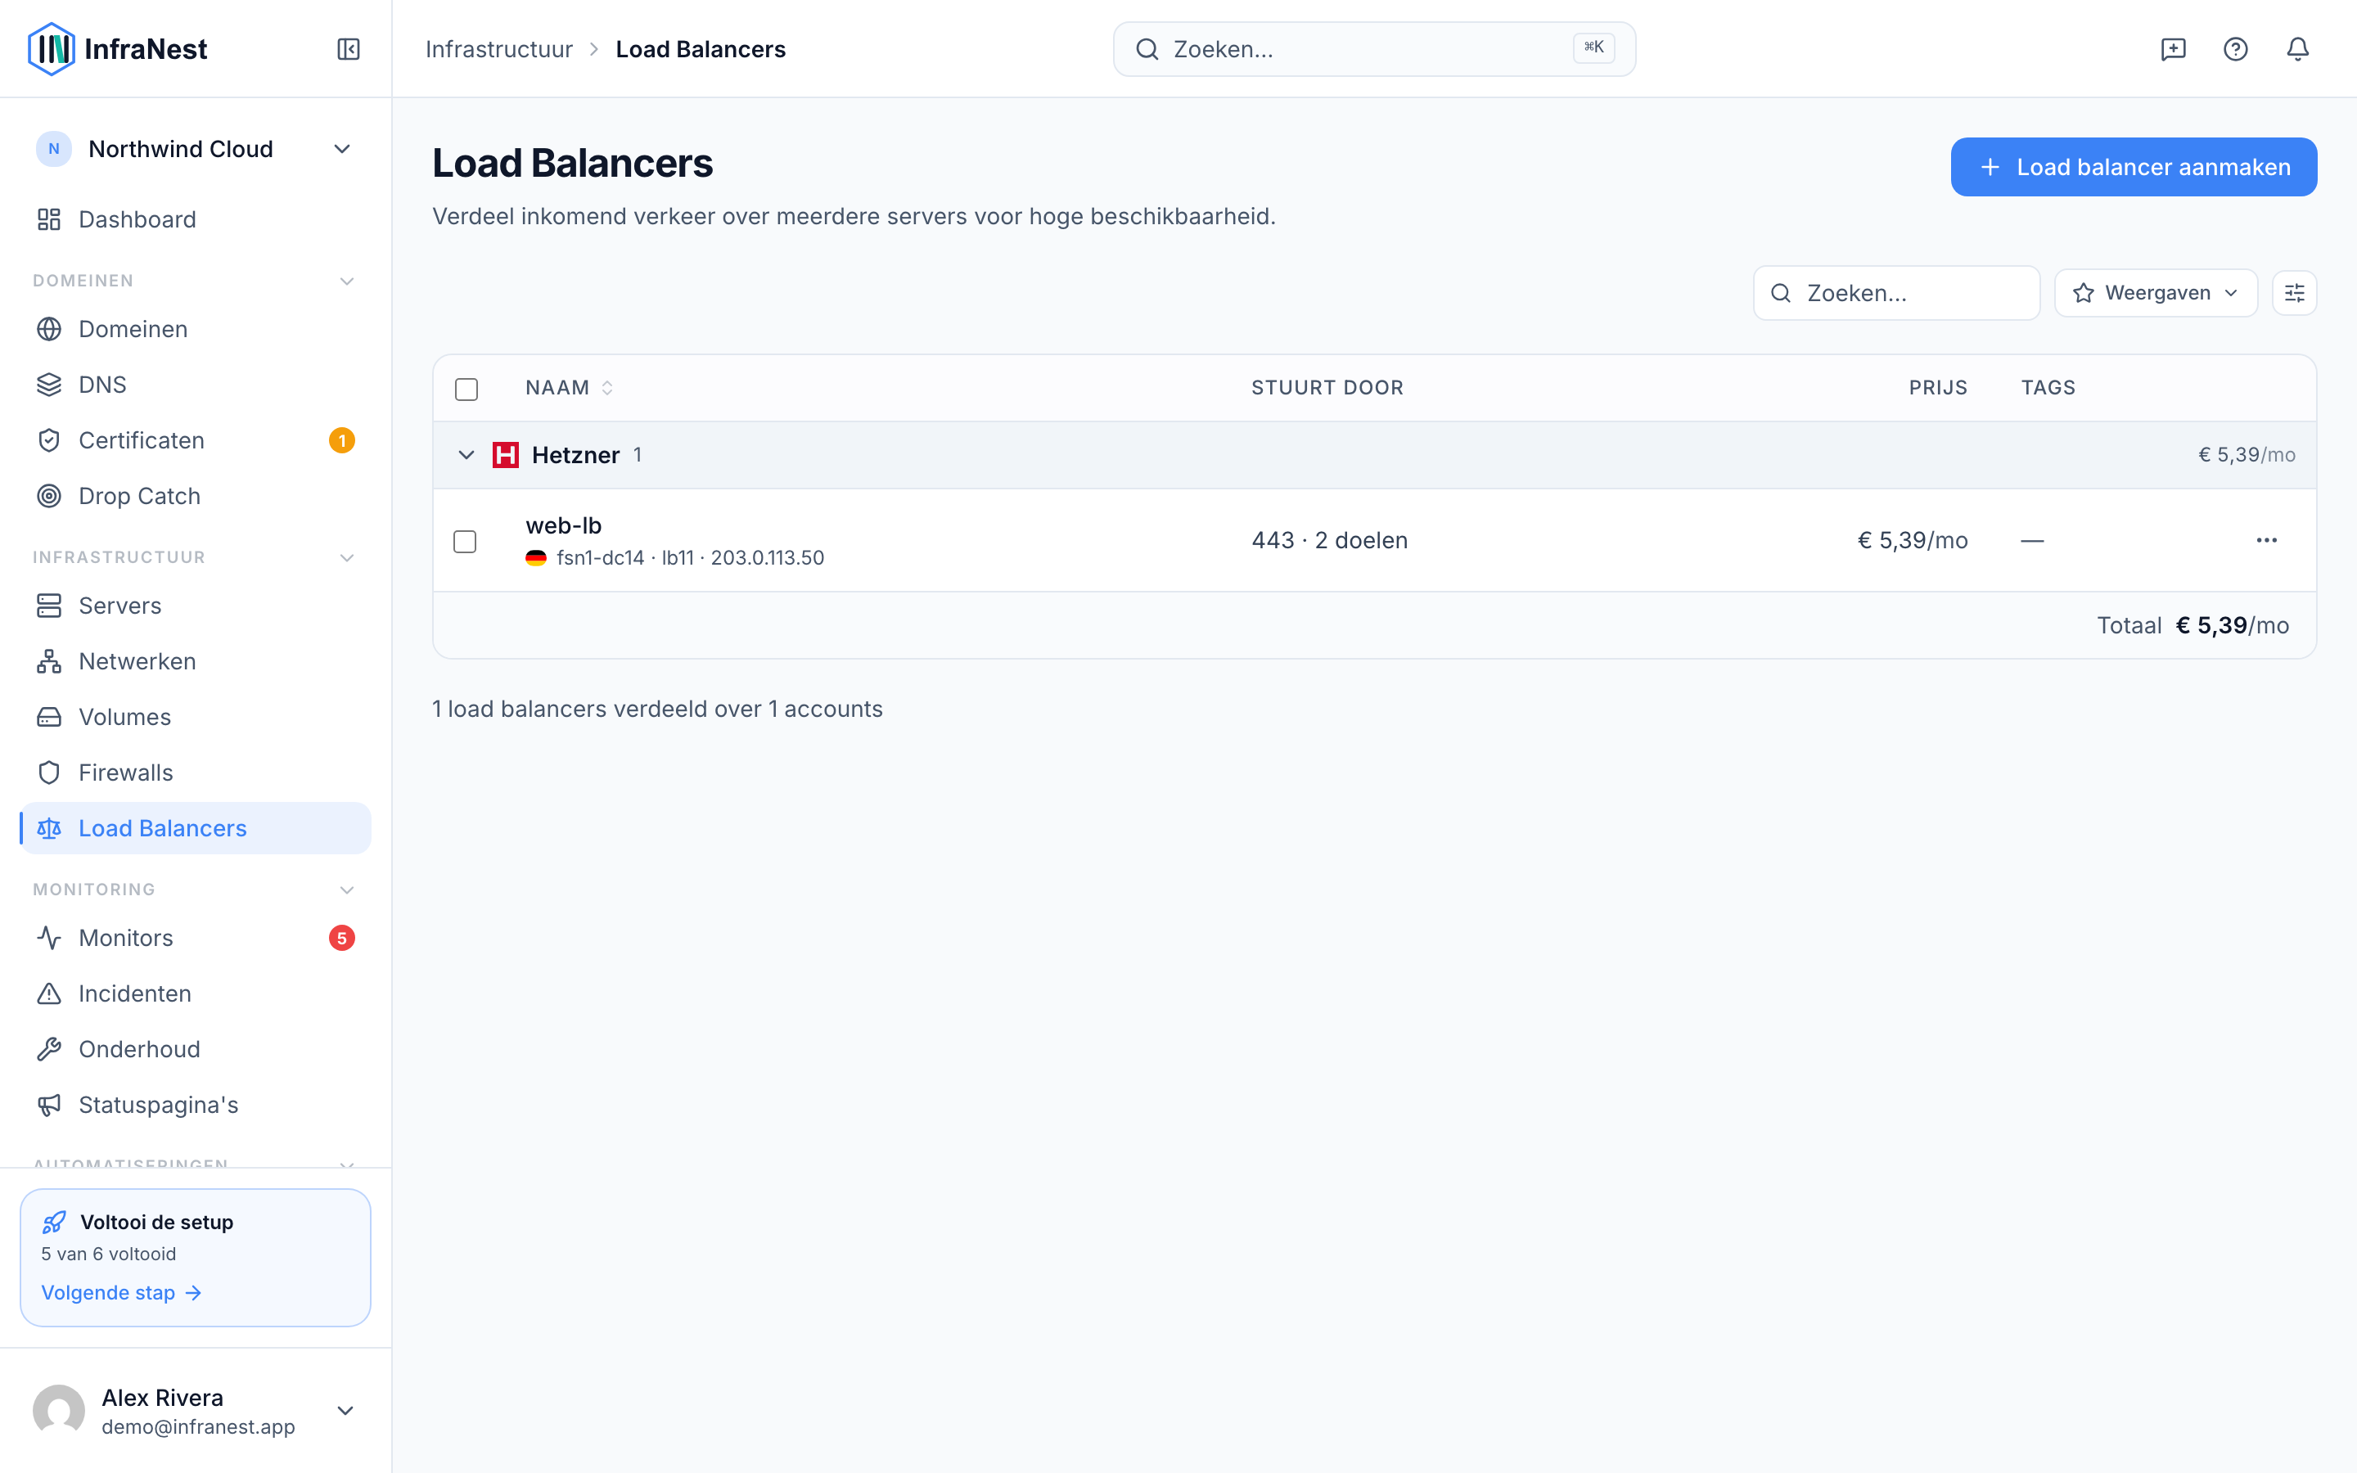The image size is (2357, 1473).
Task: Click the Prijs column header
Action: (x=1938, y=388)
